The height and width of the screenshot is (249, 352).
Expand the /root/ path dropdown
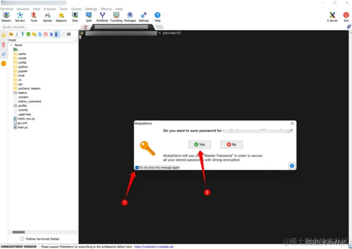pyautogui.click(x=74, y=40)
